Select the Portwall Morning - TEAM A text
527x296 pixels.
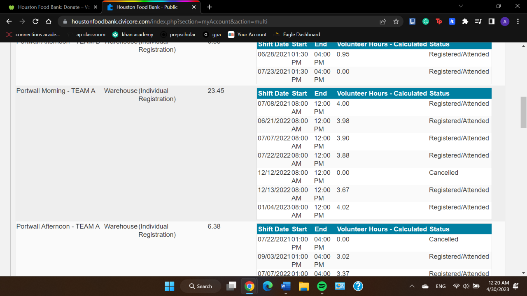(x=56, y=90)
